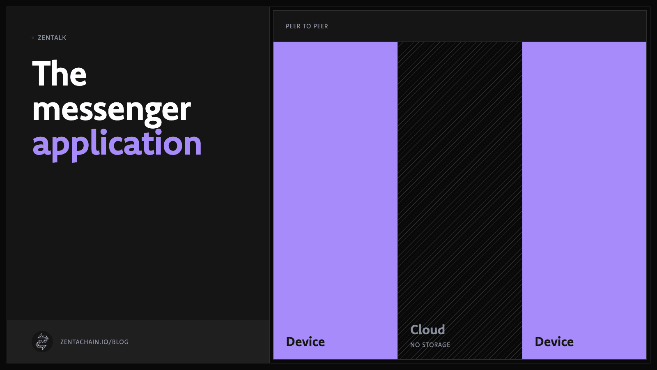Click the Zentachain logo icon
This screenshot has height=370, width=657.
pyautogui.click(x=42, y=342)
